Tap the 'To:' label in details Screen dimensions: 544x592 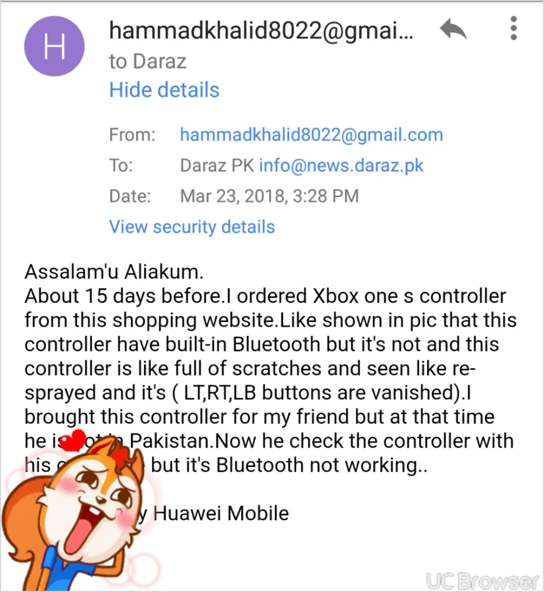[121, 165]
